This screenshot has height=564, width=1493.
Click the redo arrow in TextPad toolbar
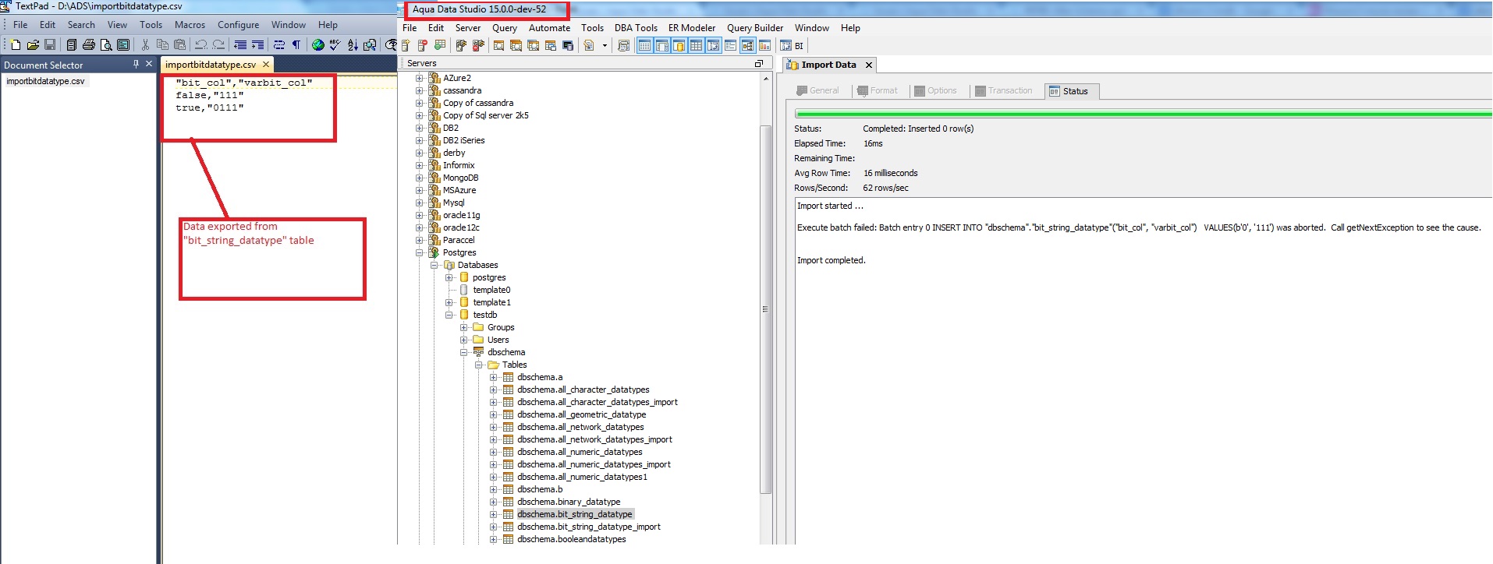(x=218, y=45)
